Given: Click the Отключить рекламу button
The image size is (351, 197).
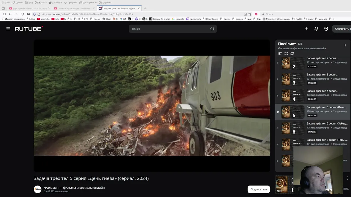Looking at the screenshot, I should click(342, 29).
